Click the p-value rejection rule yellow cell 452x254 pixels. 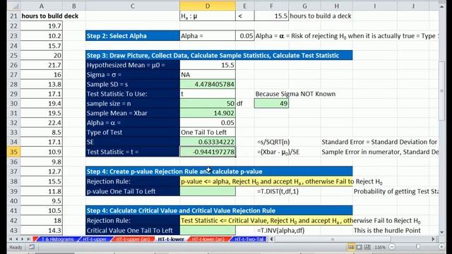(x=266, y=181)
